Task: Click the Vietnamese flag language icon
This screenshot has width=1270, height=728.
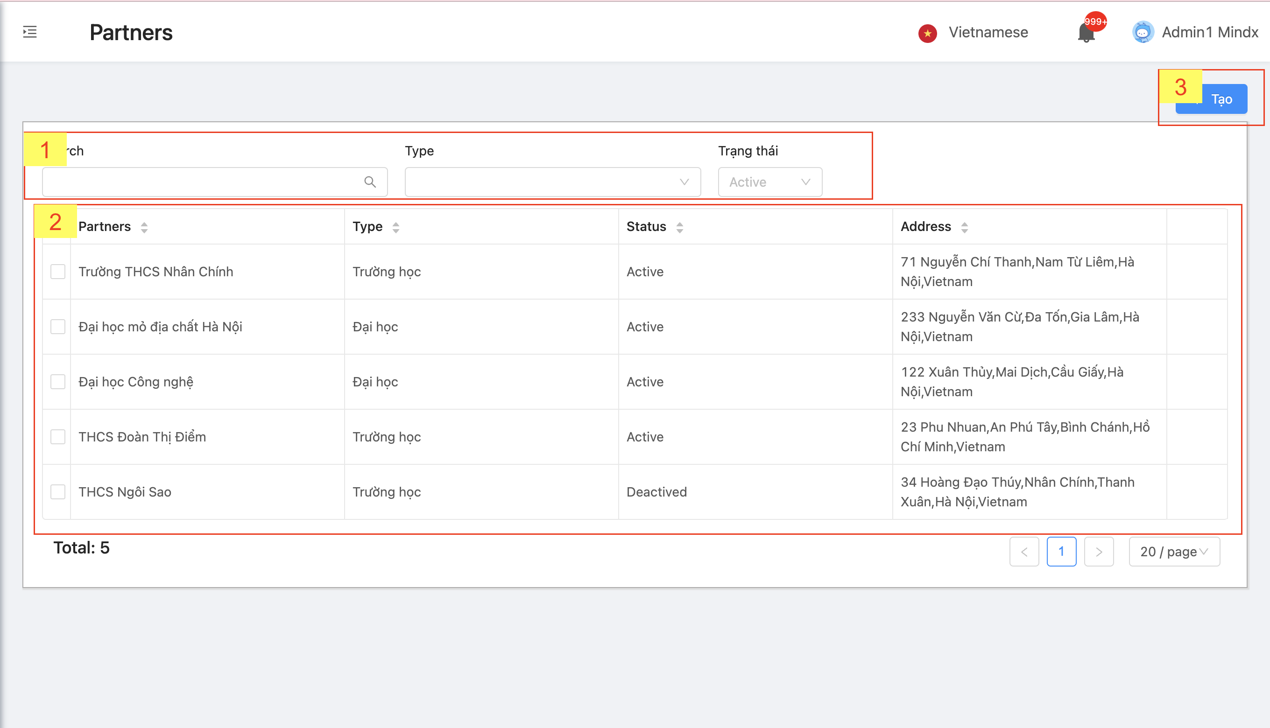Action: tap(927, 33)
